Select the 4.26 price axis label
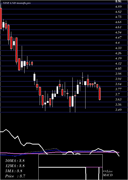The width and height of the screenshot is (128, 180). click(x=118, y=53)
